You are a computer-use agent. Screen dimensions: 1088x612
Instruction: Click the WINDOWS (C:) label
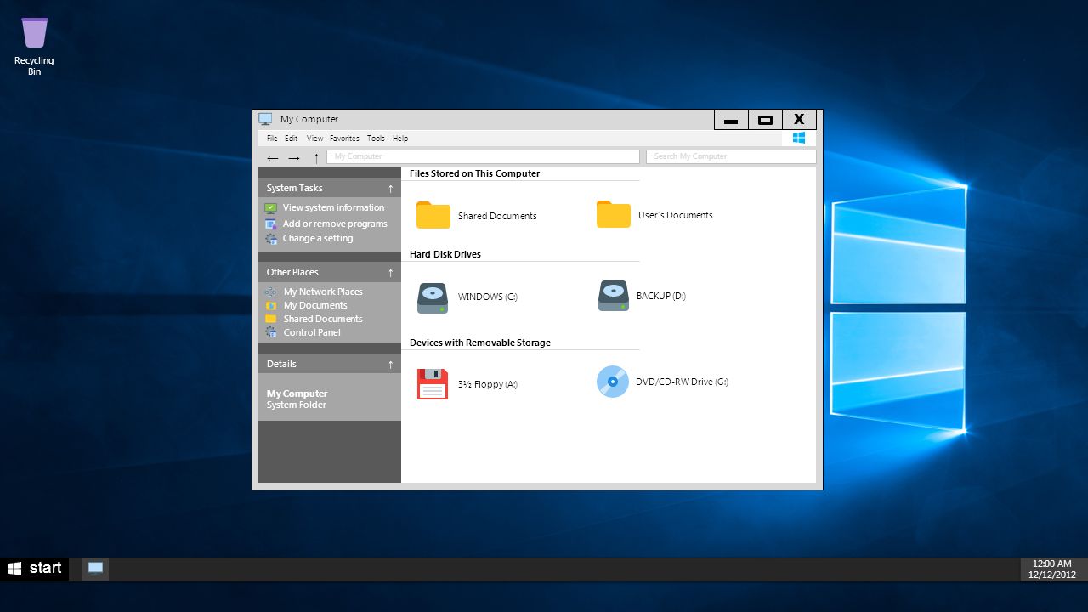point(488,297)
